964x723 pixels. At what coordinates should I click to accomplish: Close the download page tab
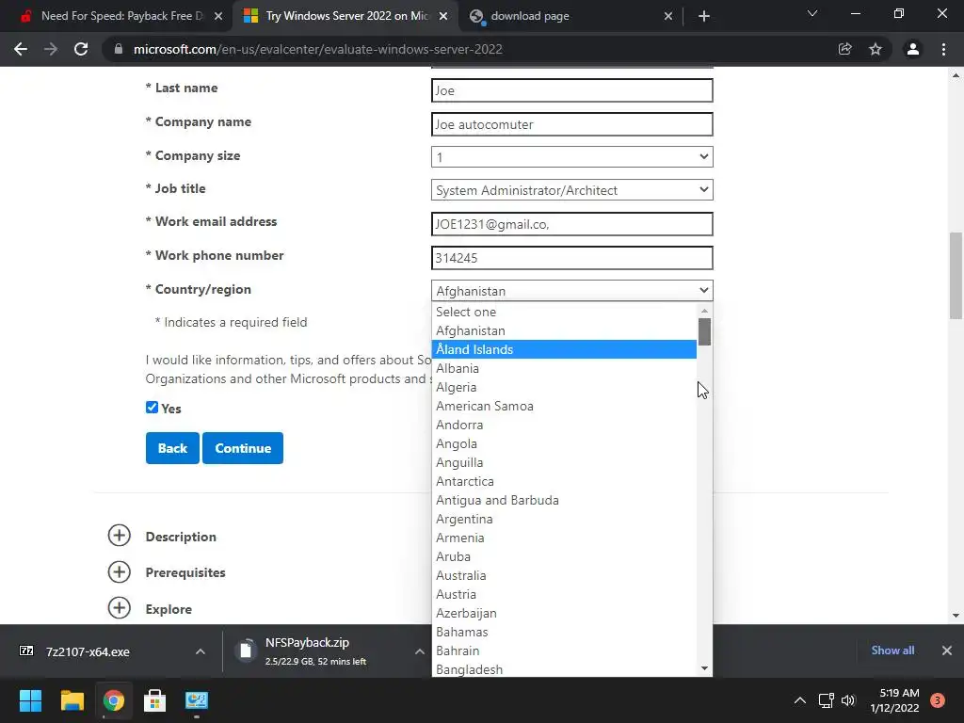coord(668,16)
